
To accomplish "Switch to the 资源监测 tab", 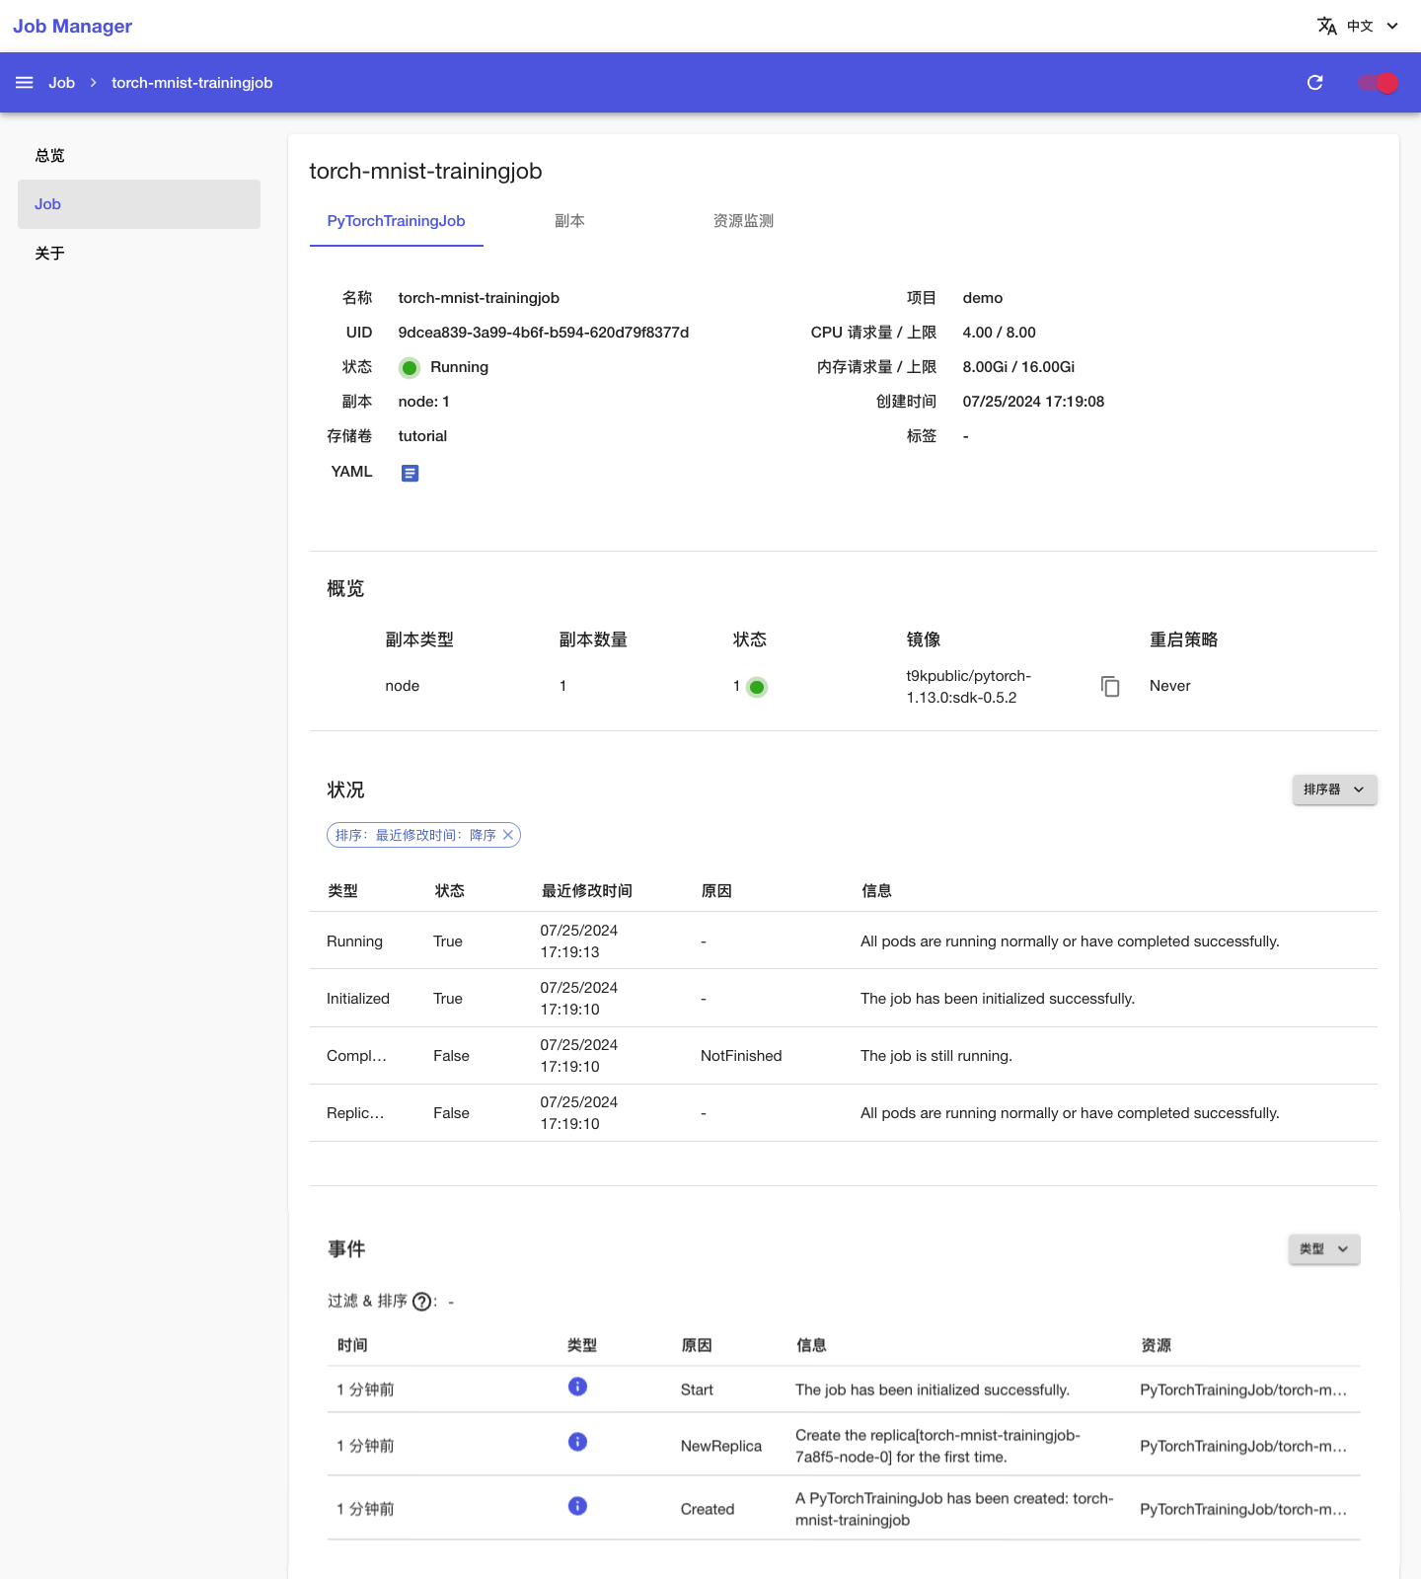I will (743, 221).
